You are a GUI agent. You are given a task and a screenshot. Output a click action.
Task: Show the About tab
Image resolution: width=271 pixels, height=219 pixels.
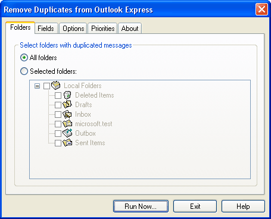point(130,29)
